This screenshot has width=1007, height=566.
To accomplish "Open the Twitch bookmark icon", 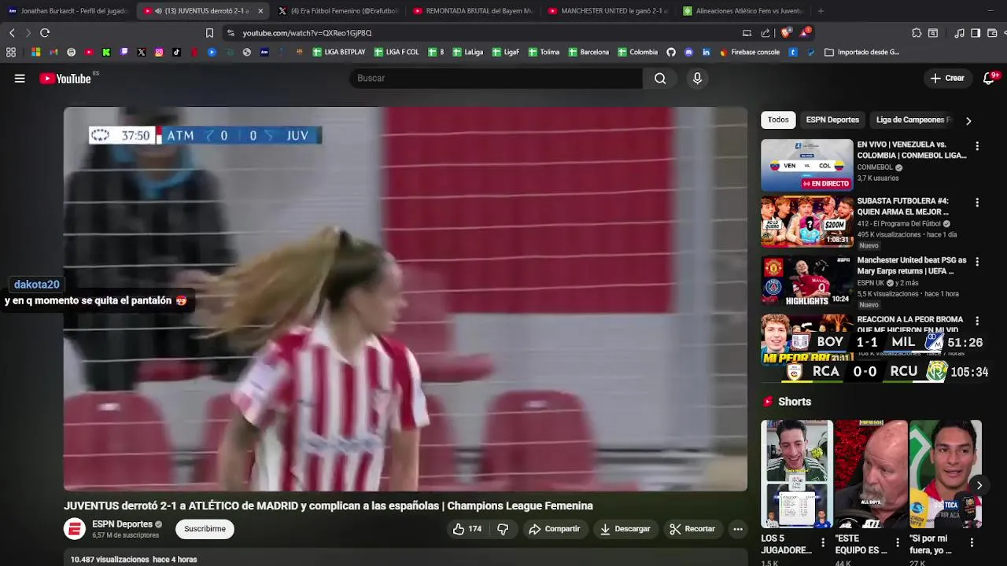I will point(124,53).
